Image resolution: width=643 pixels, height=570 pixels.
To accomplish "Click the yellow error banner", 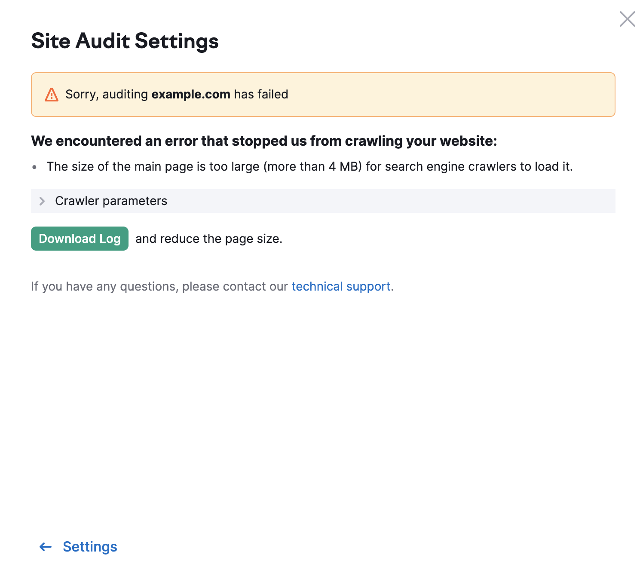I will (x=322, y=94).
